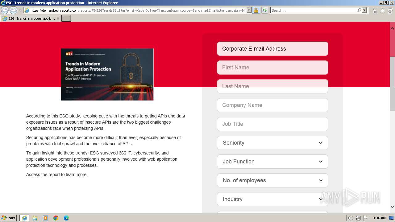Click the recent pages dropdown arrow

coord(20,10)
